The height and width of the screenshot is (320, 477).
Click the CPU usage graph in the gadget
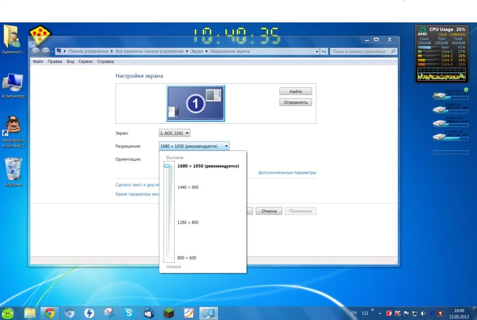442,74
